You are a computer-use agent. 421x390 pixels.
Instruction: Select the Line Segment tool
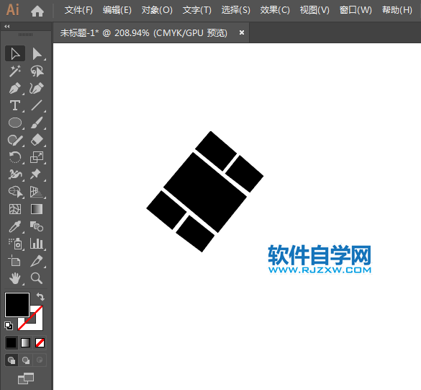(37, 105)
